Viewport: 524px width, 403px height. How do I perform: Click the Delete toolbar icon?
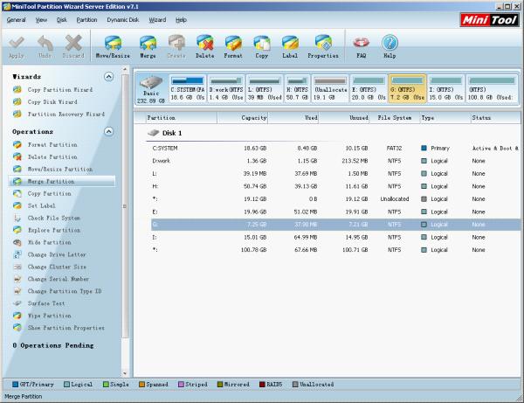[x=204, y=43]
